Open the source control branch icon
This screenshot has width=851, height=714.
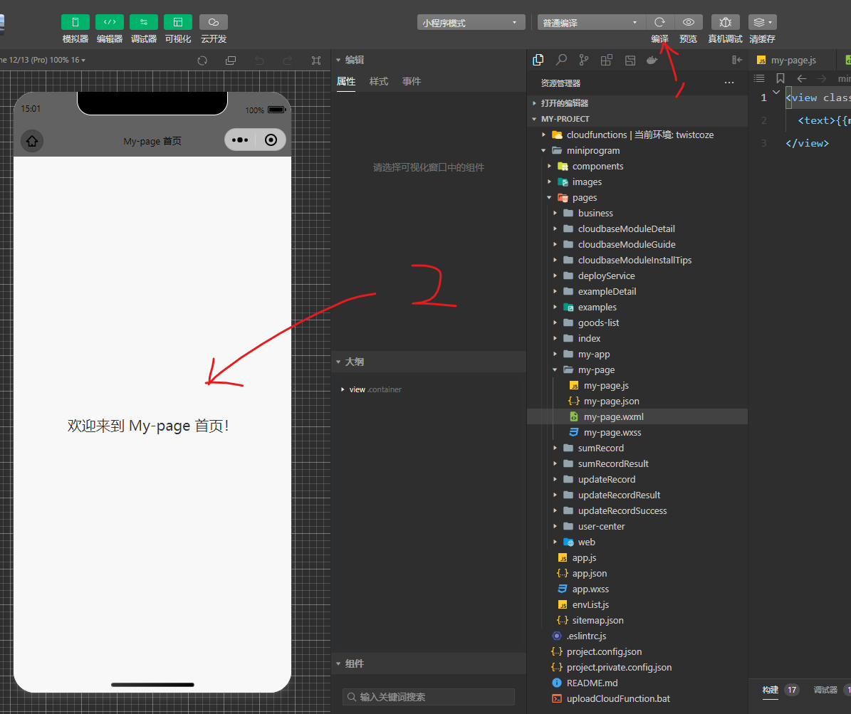(x=584, y=60)
